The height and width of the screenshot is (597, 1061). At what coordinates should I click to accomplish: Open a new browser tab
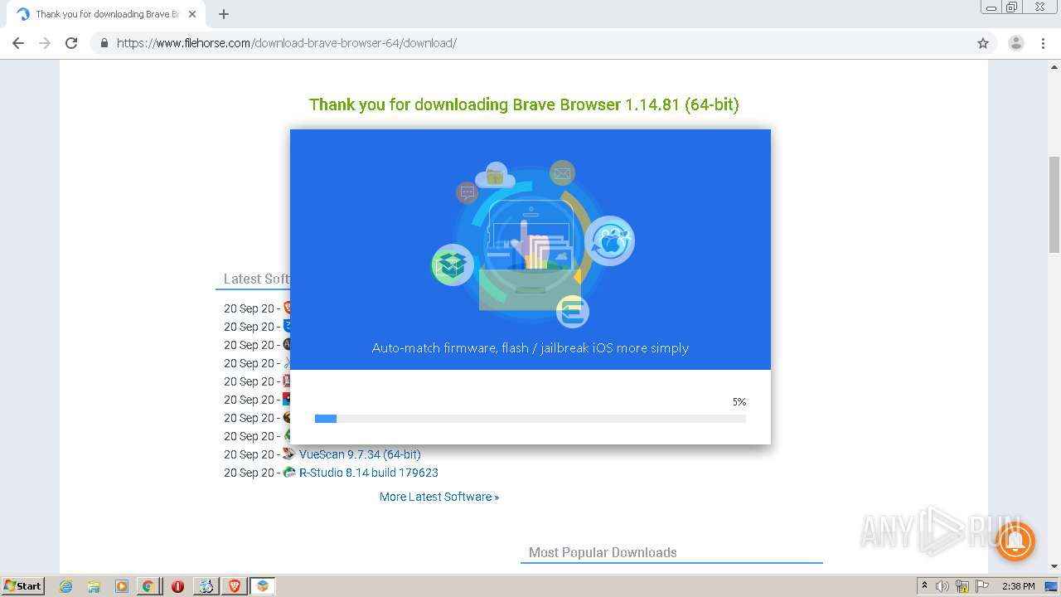click(224, 14)
